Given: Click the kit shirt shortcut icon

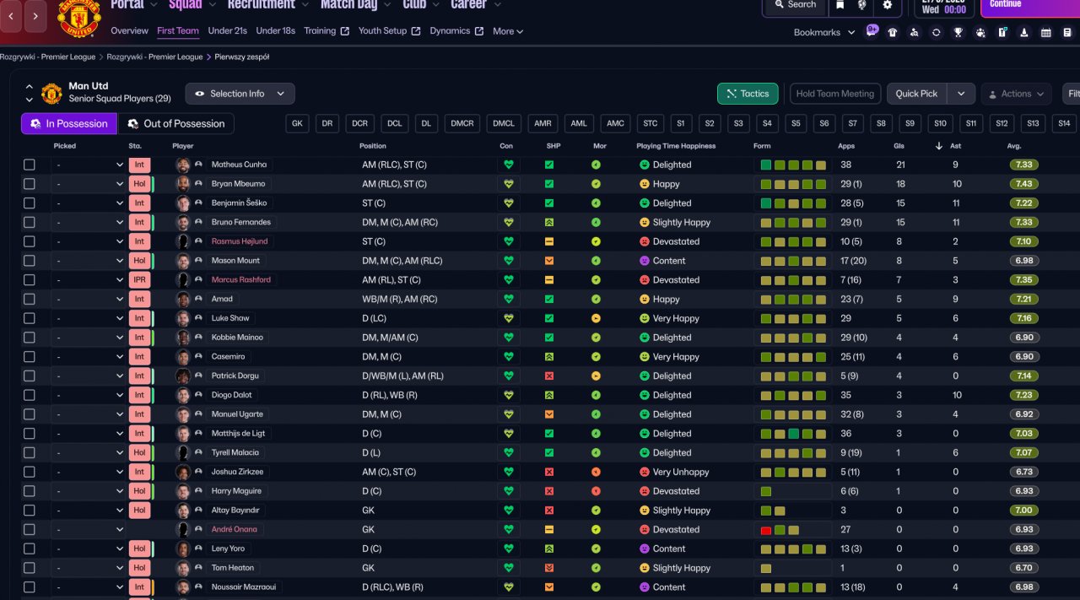Looking at the screenshot, I should pos(892,33).
